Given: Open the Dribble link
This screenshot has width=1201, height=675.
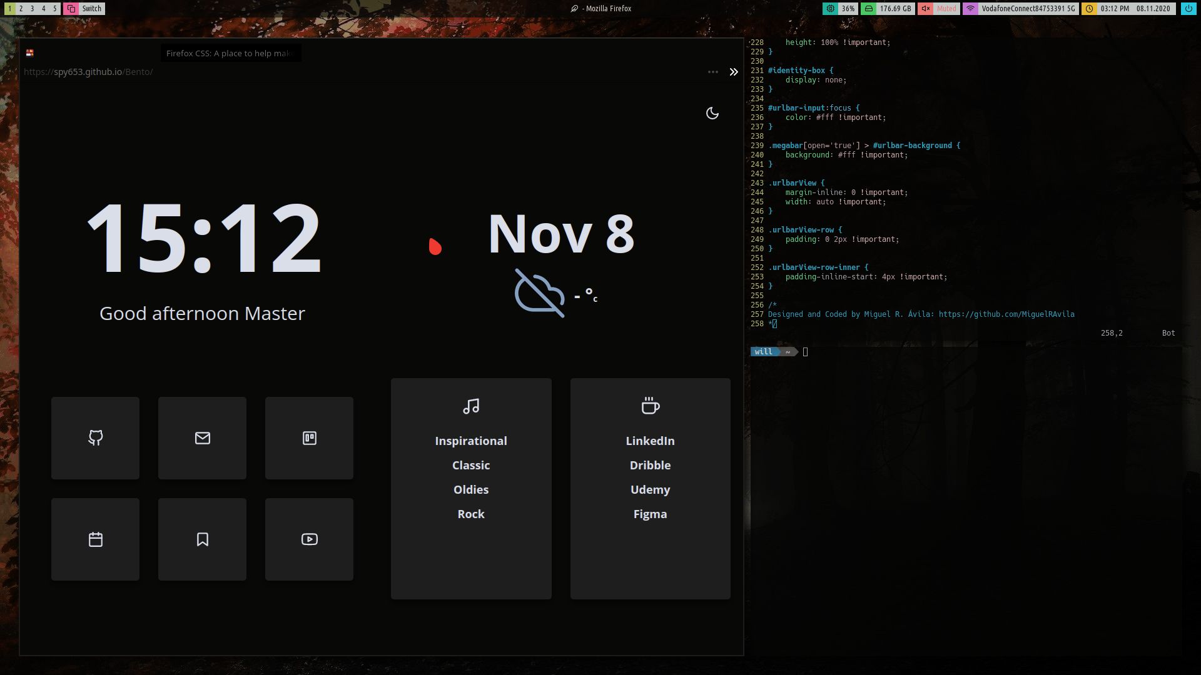Looking at the screenshot, I should click(650, 465).
